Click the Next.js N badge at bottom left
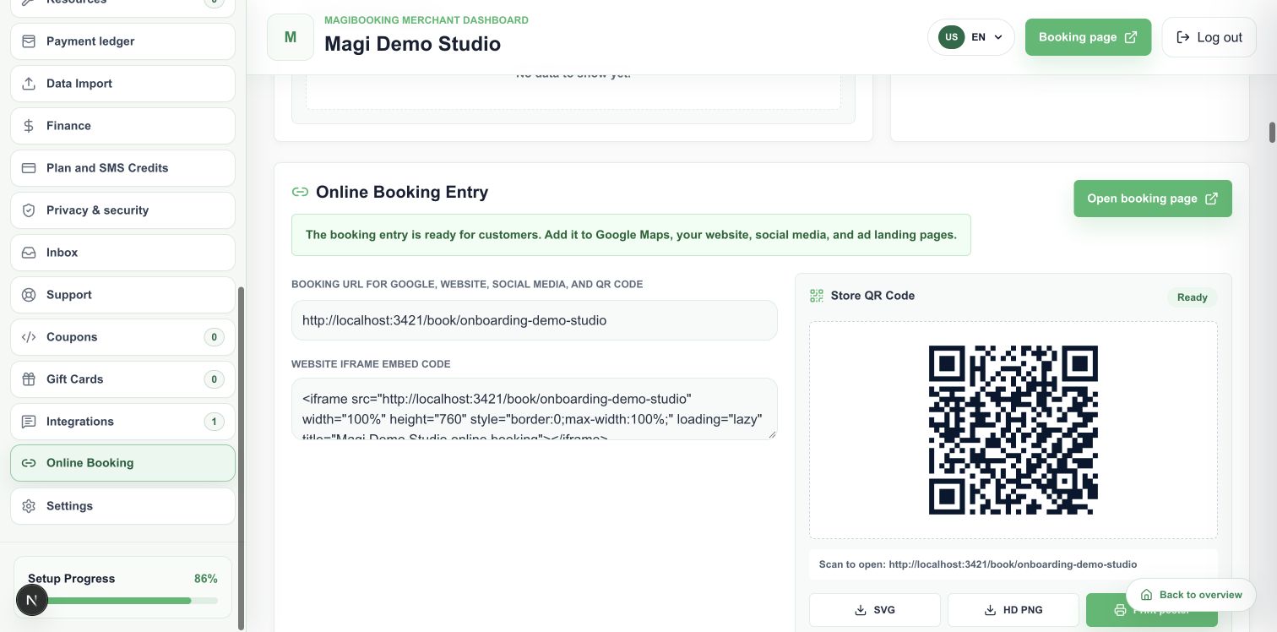Viewport: 1277px width, 632px height. point(32,601)
